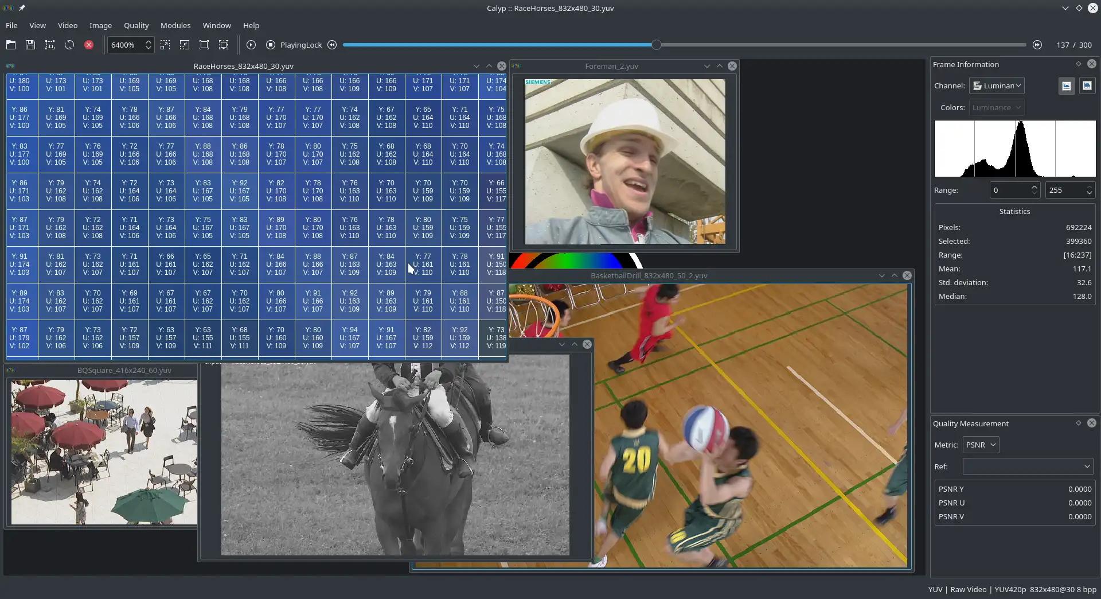Image resolution: width=1101 pixels, height=599 pixels.
Task: Toggle the first histogram view button
Action: [x=1066, y=85]
